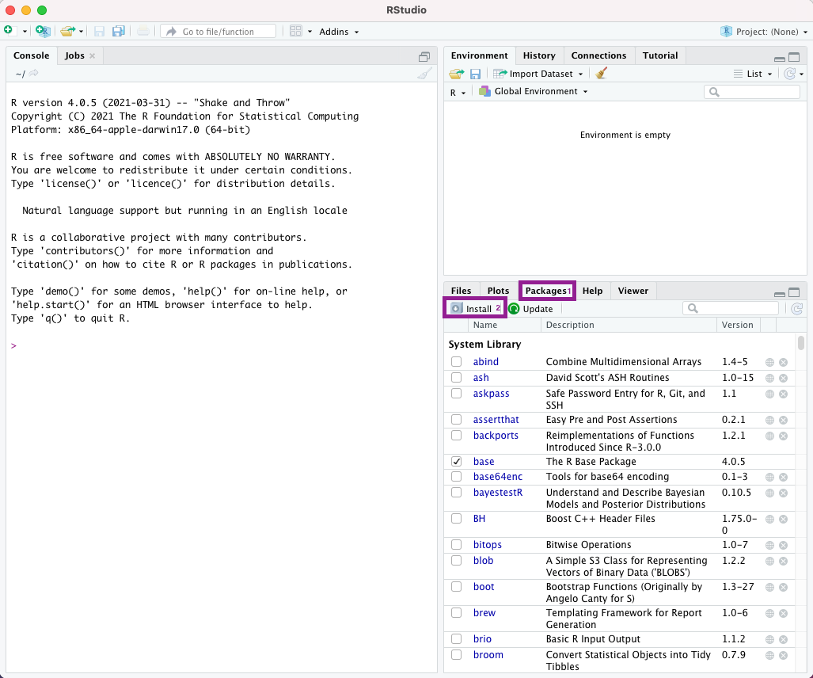The width and height of the screenshot is (813, 678).
Task: Click the Update packages button
Action: click(531, 309)
